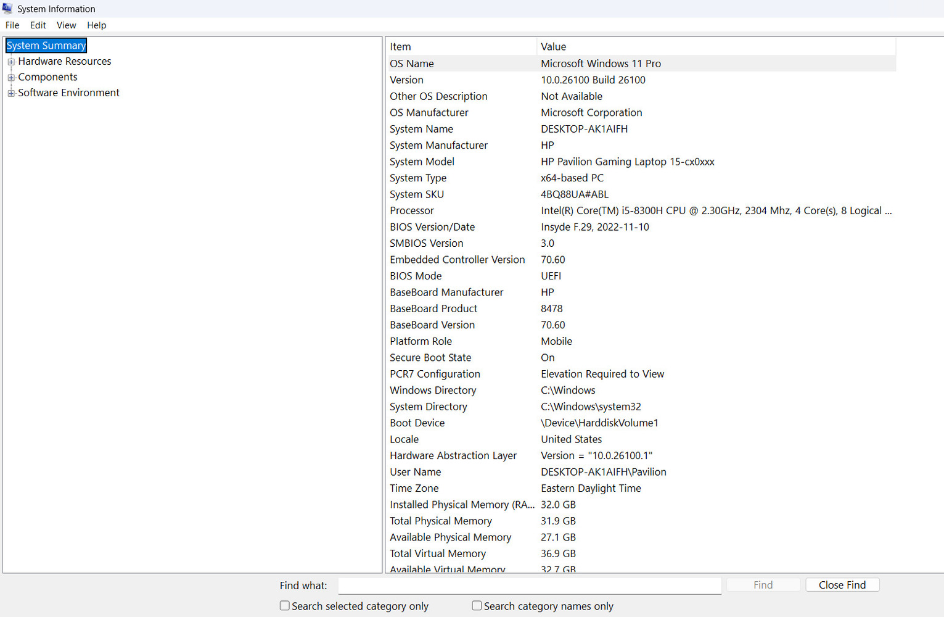Select the Hardware Resources tree item

(x=65, y=61)
